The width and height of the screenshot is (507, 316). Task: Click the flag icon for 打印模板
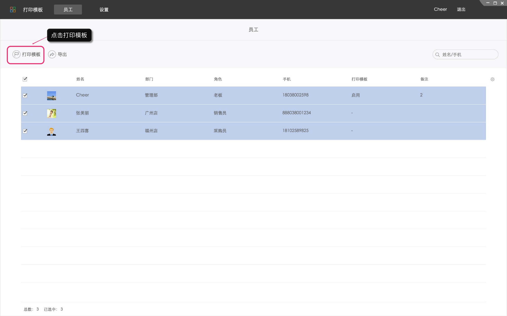point(16,54)
